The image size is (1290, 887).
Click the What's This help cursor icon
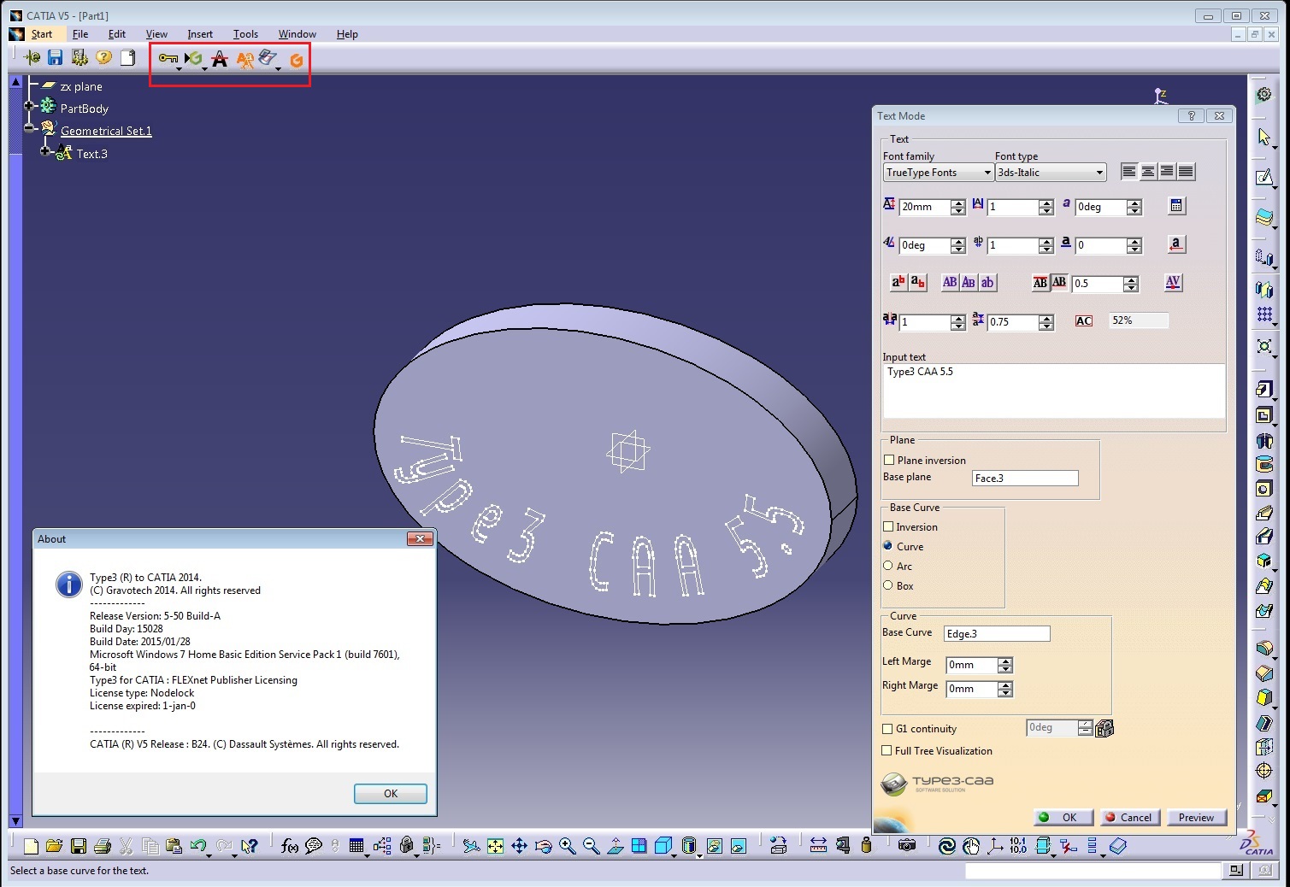click(249, 846)
